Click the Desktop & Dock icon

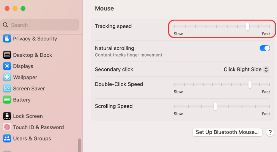tap(7, 55)
